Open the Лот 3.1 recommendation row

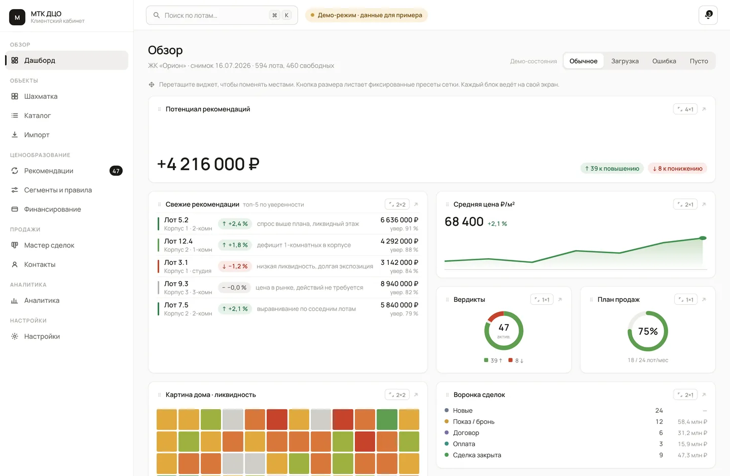coord(288,266)
